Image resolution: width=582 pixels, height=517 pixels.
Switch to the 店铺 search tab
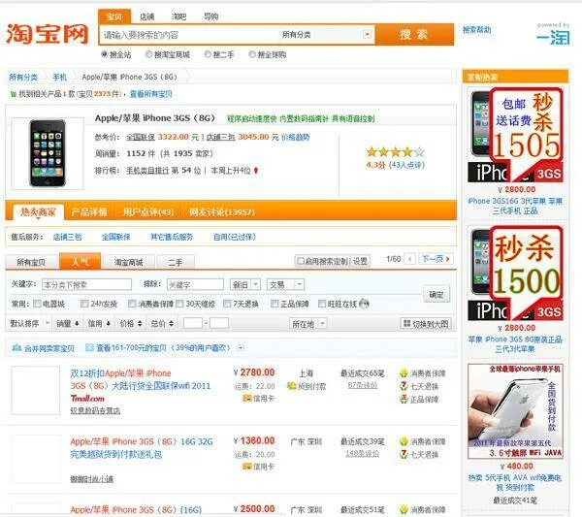point(146,16)
